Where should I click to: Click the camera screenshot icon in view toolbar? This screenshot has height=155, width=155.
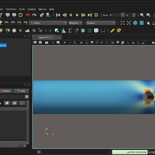click(46, 43)
